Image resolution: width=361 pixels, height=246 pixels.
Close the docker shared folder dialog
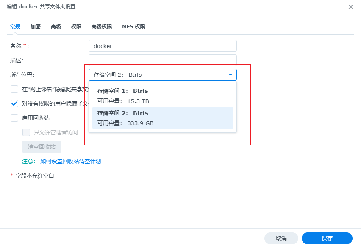click(x=350, y=7)
